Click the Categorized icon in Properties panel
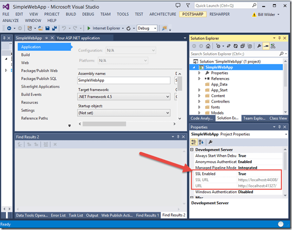Image resolution: width=292 pixels, height=230 pixels. (x=194, y=142)
